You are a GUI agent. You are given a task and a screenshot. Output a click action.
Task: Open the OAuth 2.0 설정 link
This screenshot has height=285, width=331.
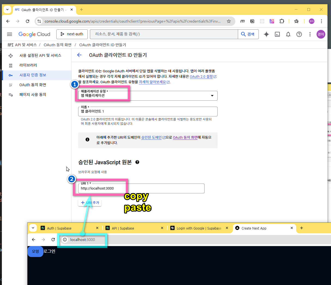(x=201, y=77)
